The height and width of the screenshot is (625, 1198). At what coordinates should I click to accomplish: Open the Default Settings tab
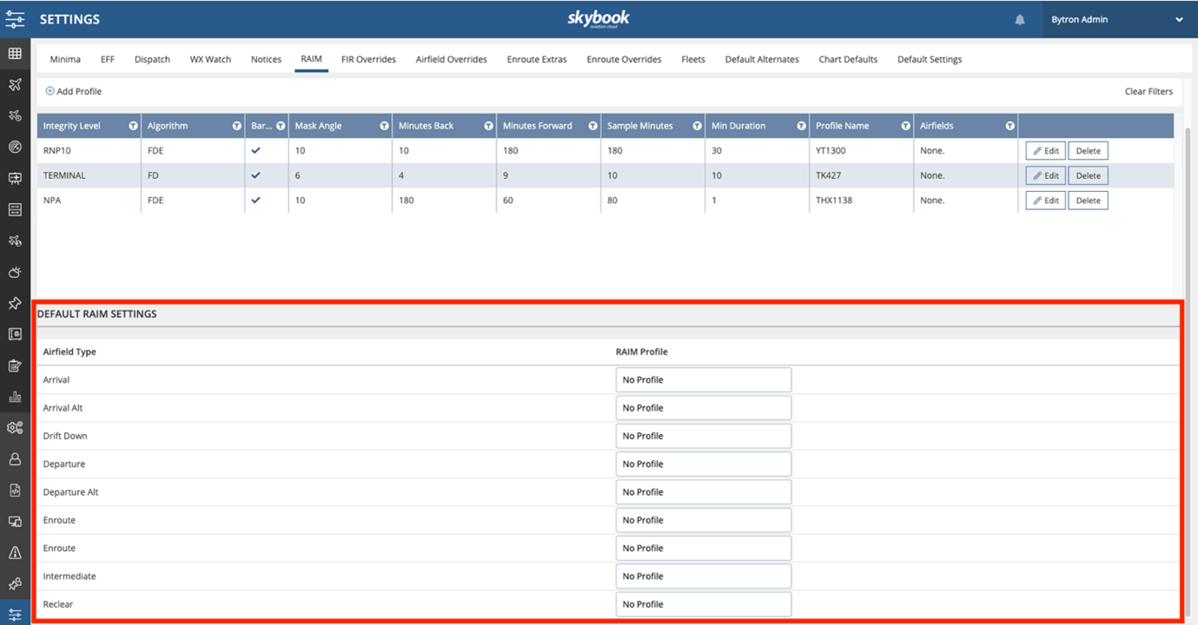click(x=930, y=59)
